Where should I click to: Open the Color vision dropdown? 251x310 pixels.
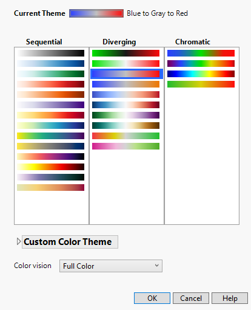(x=111, y=266)
